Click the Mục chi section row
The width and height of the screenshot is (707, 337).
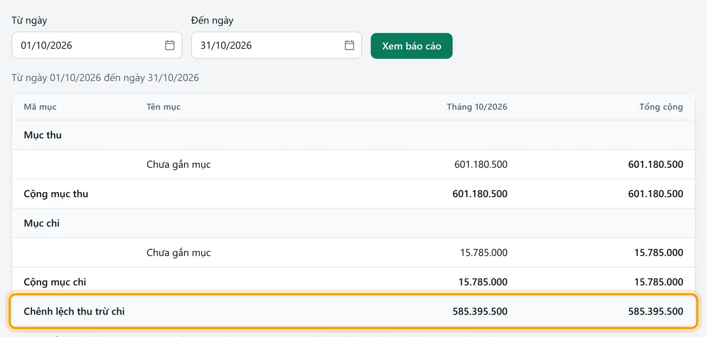click(x=353, y=223)
